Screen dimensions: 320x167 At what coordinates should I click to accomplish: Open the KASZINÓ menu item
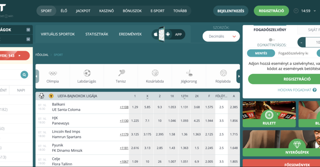106,11
